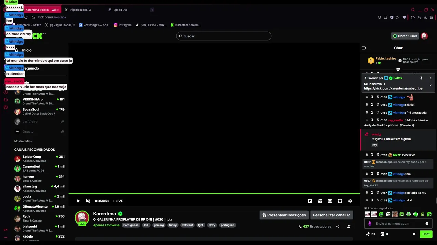Switch to the Speed Dial tab
437x245 pixels.
120,10
